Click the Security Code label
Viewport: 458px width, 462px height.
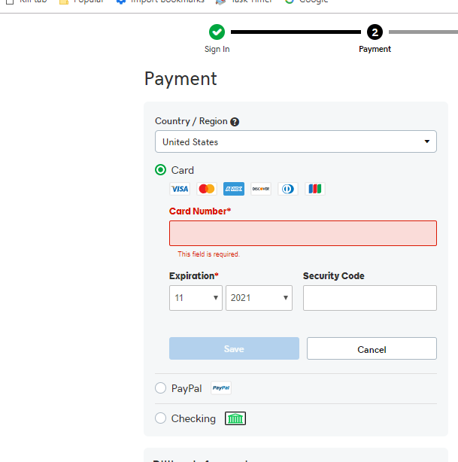point(334,276)
